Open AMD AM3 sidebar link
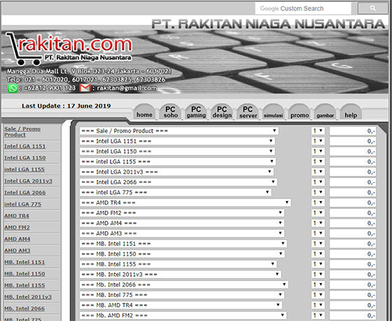Viewport: 392px width, 321px height. [x=17, y=250]
